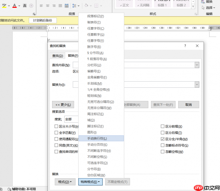Image resolution: width=220 pixels, height=191 pixels.
Task: Click the shading paint bucket icon
Action: [x=86, y=6]
